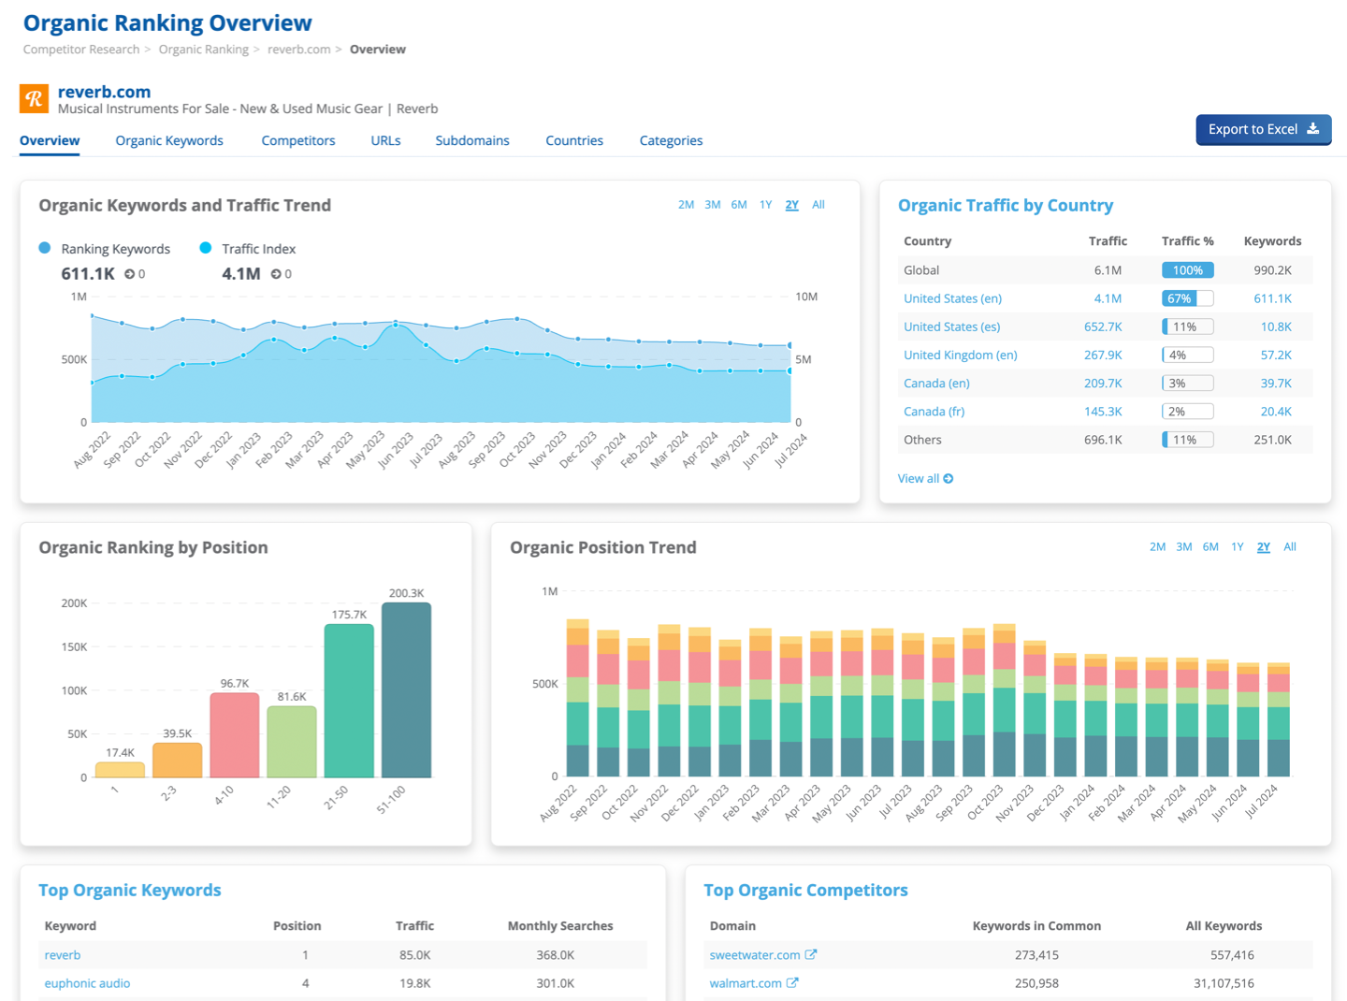Click the Traffic Index change indicator icon
Image resolution: width=1347 pixels, height=1001 pixels.
tap(276, 274)
